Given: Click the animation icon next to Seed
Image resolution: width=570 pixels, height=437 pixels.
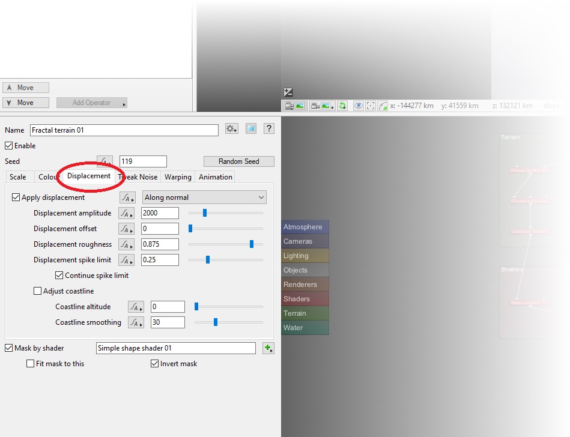Looking at the screenshot, I should click(105, 161).
